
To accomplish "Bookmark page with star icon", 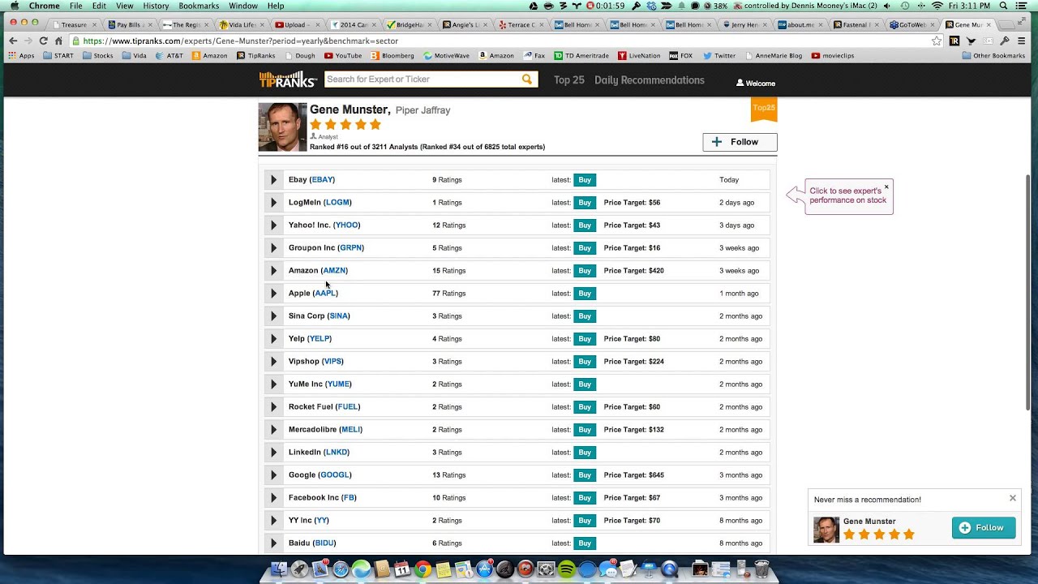I will click(x=937, y=41).
